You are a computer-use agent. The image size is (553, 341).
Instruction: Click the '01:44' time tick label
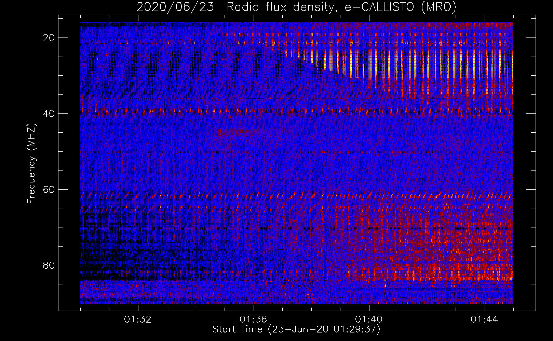485,320
